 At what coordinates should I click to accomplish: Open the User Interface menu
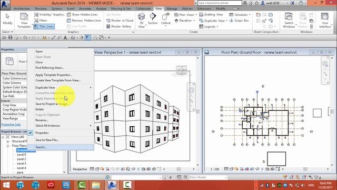tap(325, 21)
